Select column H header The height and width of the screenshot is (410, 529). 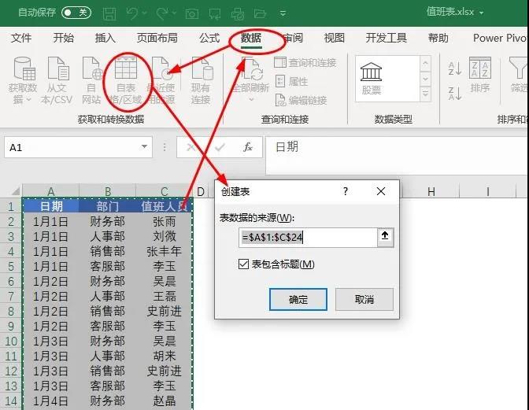pyautogui.click(x=431, y=192)
